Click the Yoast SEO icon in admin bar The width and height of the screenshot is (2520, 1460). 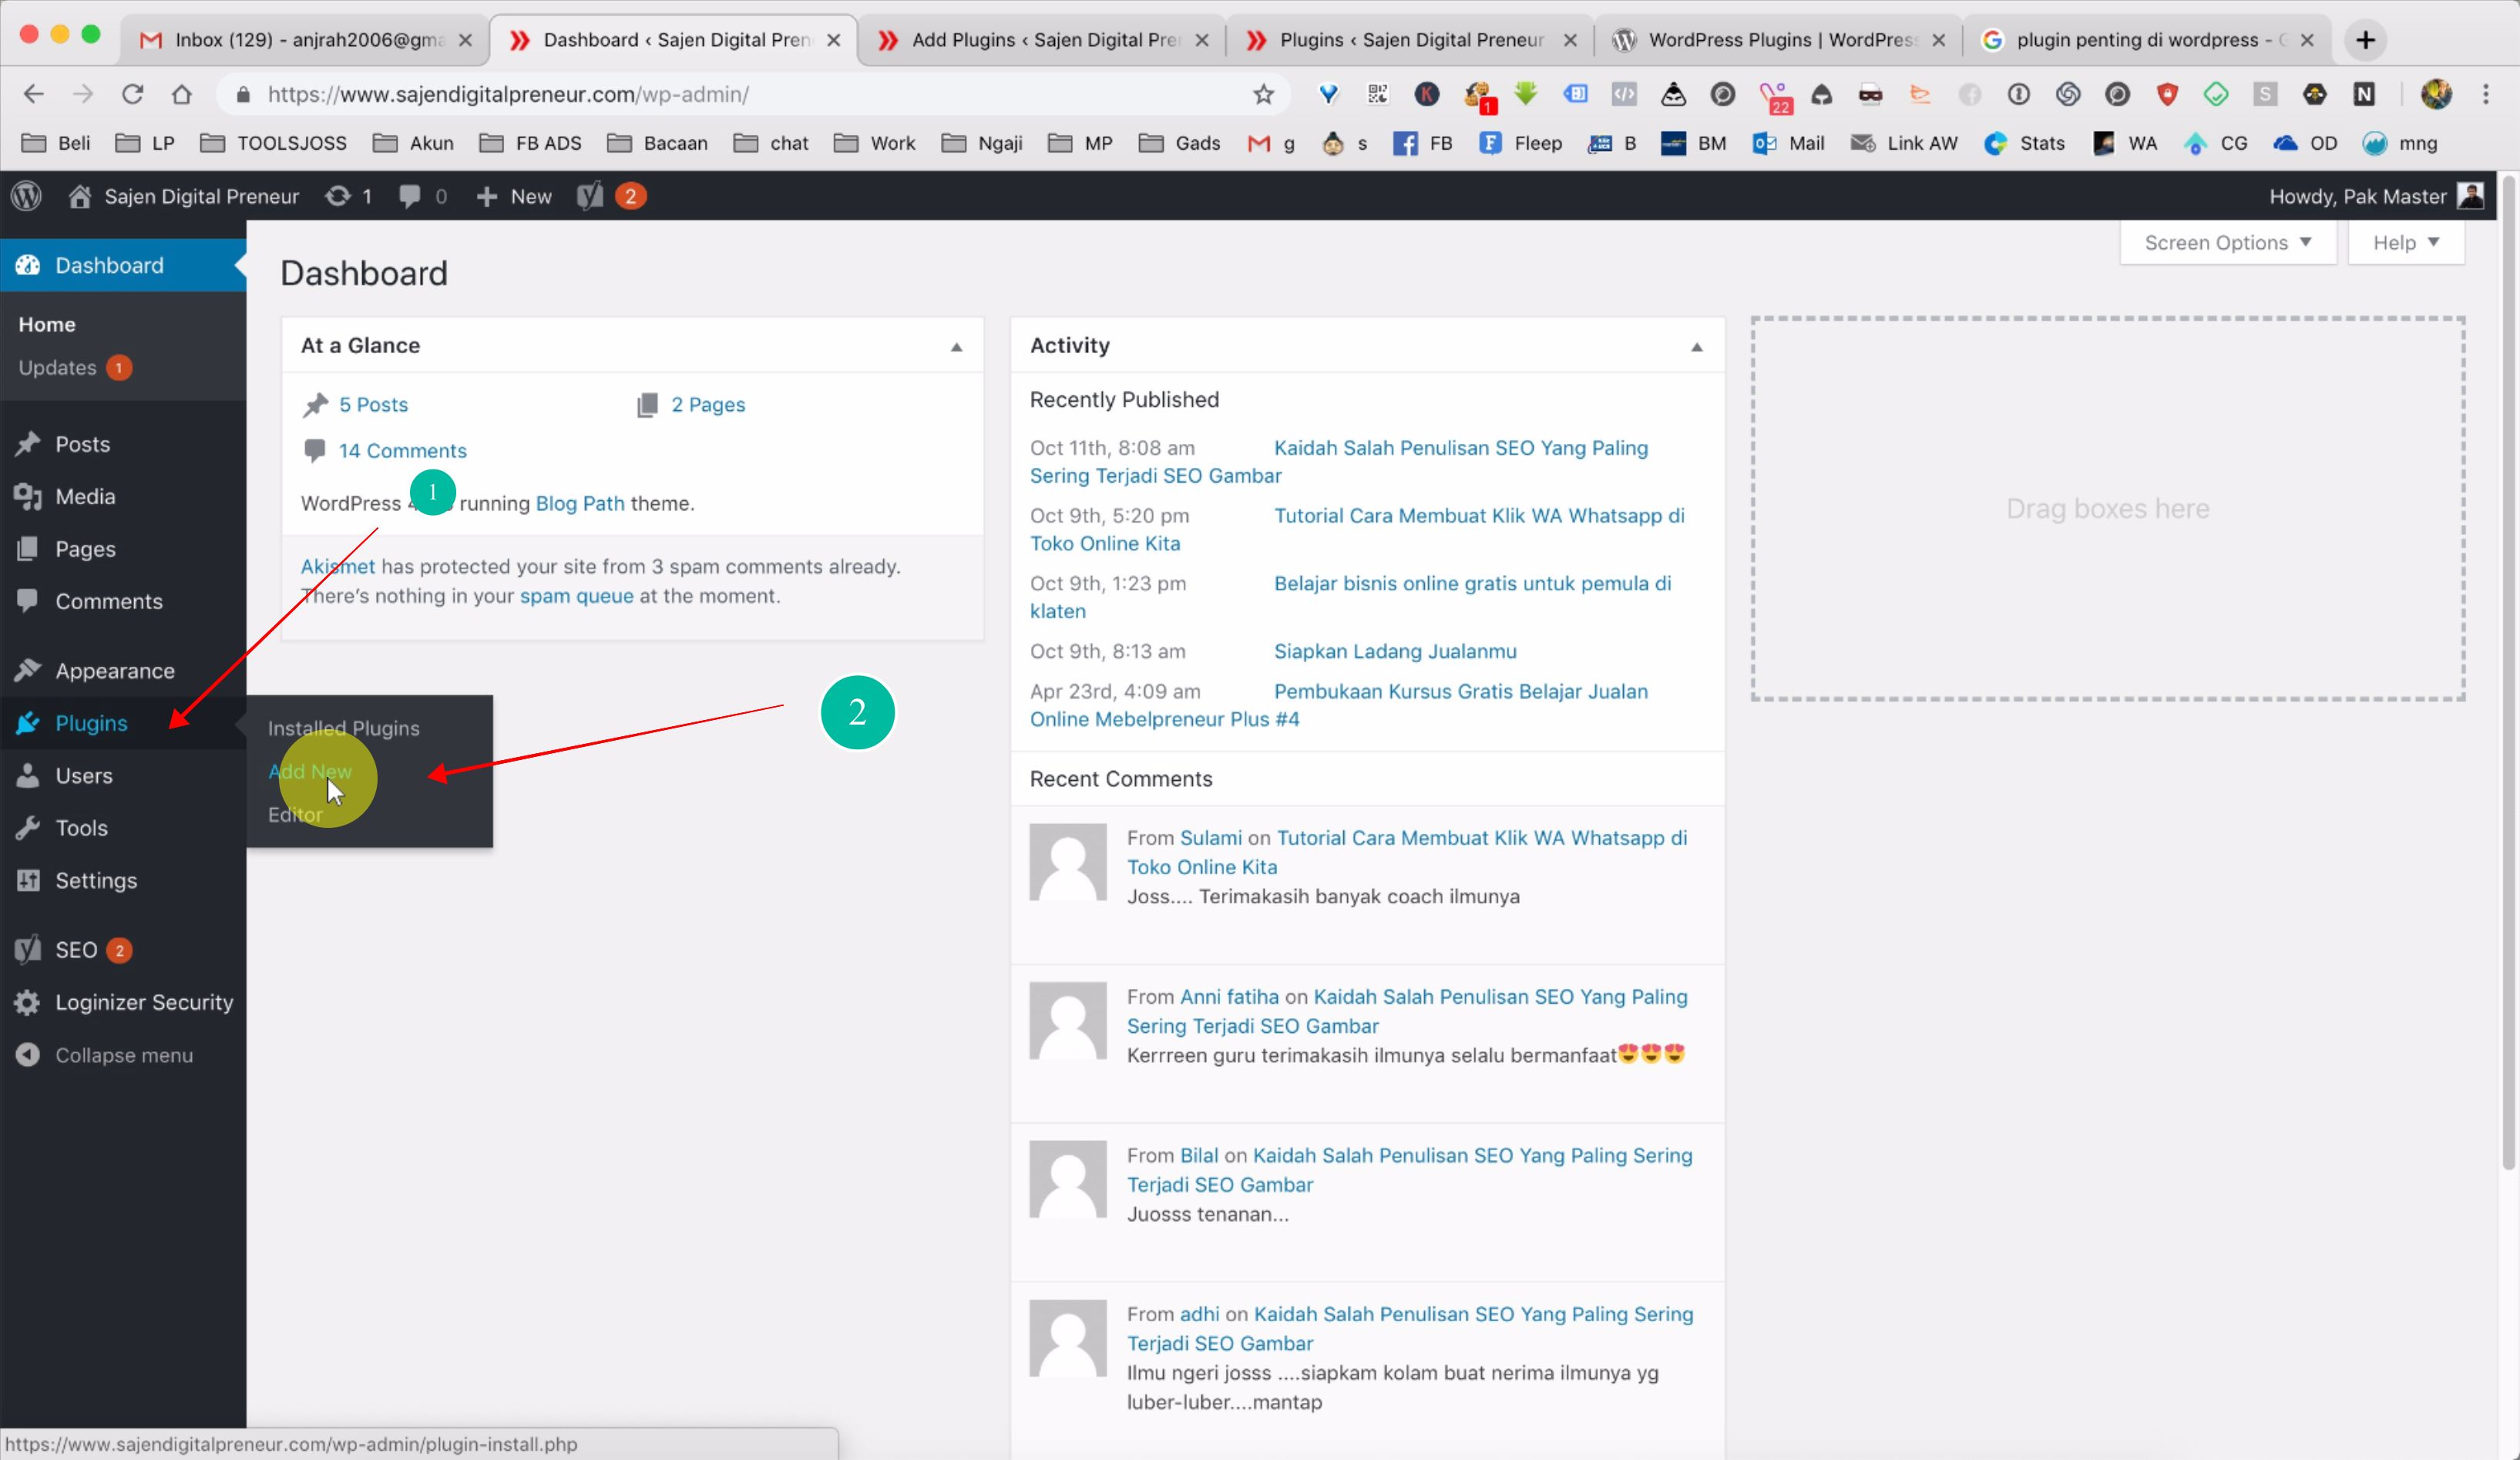tap(590, 196)
